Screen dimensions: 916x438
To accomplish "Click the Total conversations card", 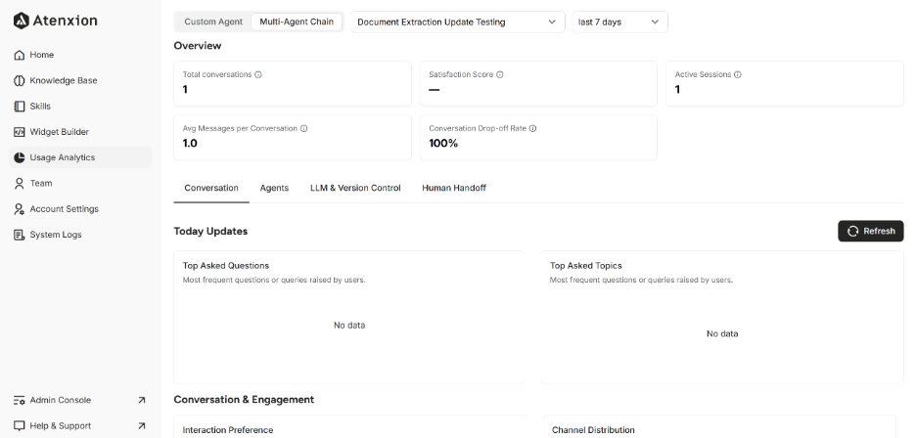I will (x=292, y=83).
